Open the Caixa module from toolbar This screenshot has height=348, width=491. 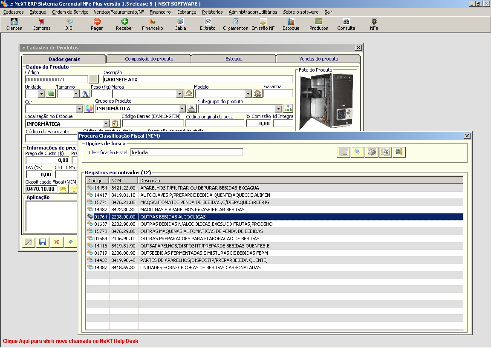point(180,24)
